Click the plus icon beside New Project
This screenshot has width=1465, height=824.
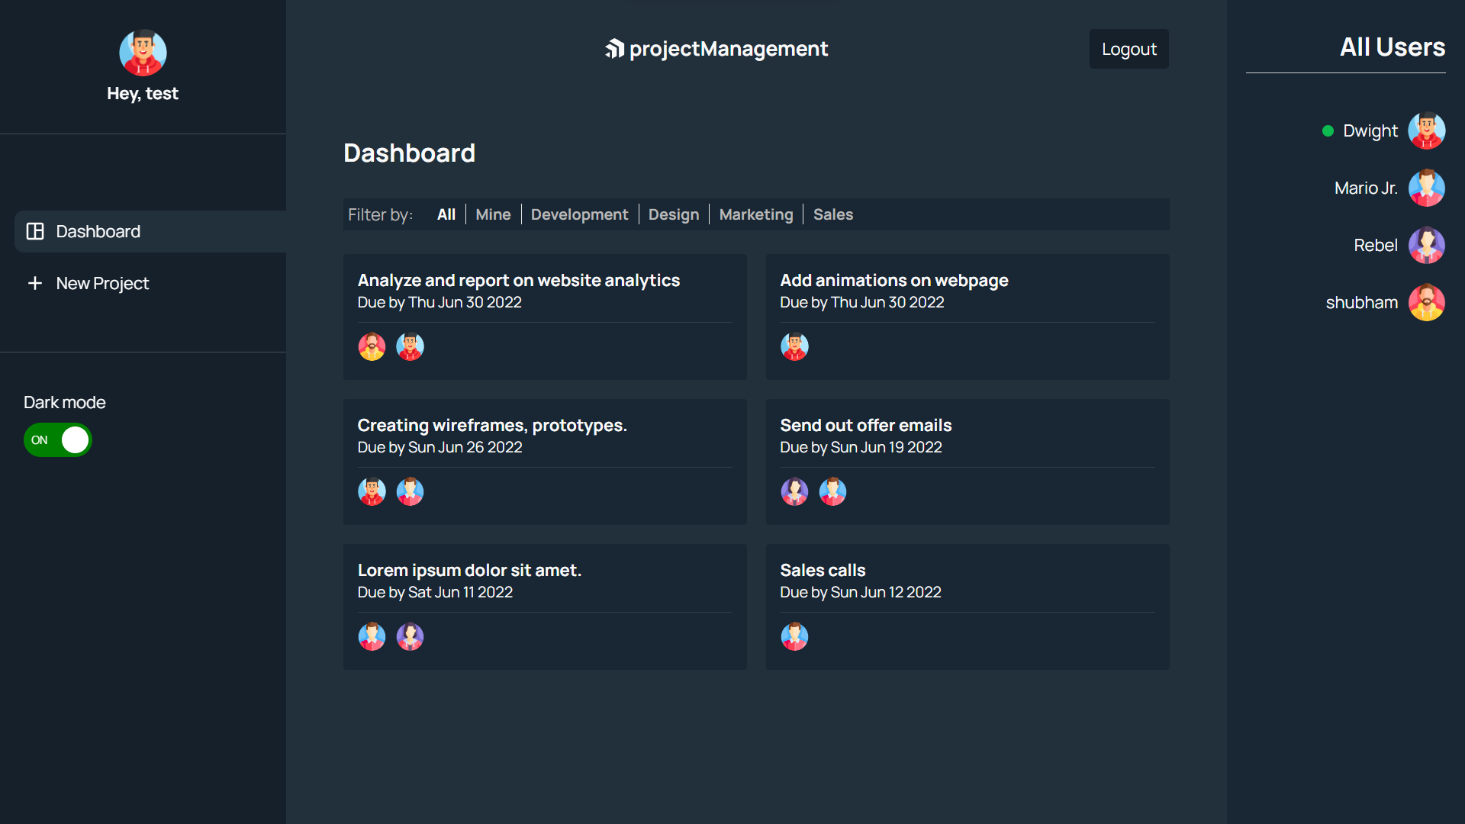pos(35,283)
